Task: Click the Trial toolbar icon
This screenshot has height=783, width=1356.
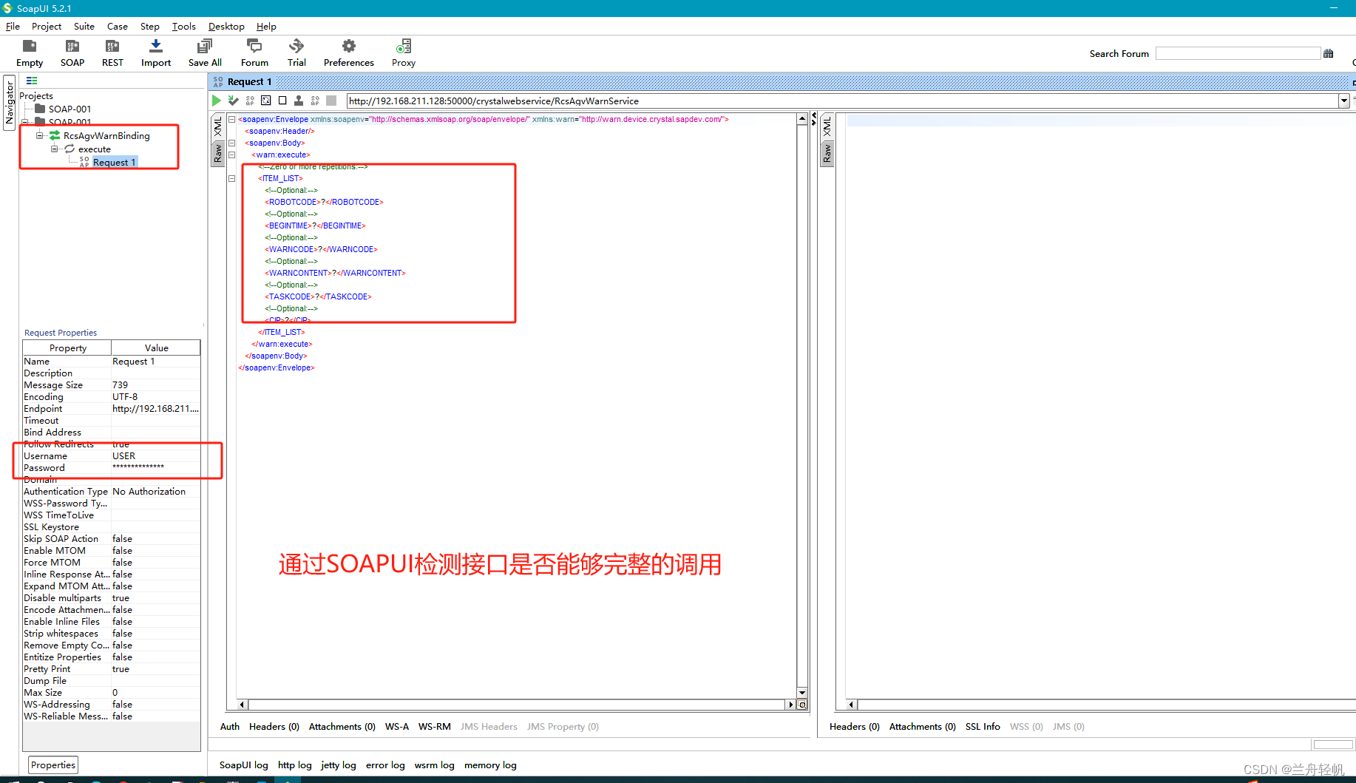Action: pyautogui.click(x=296, y=47)
